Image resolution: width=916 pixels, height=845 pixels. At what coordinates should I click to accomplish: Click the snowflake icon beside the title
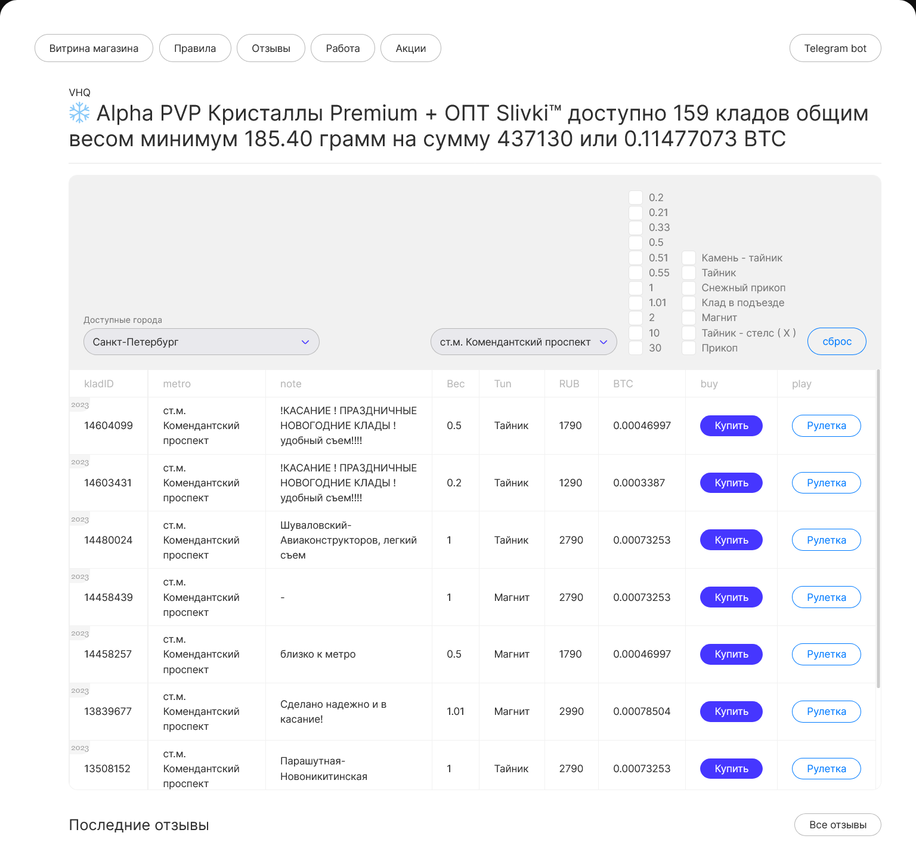coord(79,113)
